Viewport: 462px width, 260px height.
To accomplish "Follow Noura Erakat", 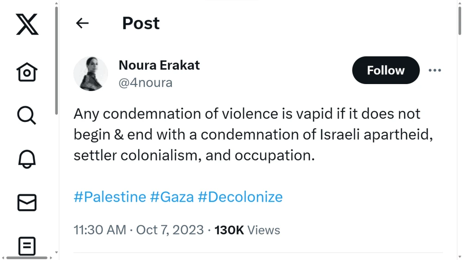I will tap(385, 70).
